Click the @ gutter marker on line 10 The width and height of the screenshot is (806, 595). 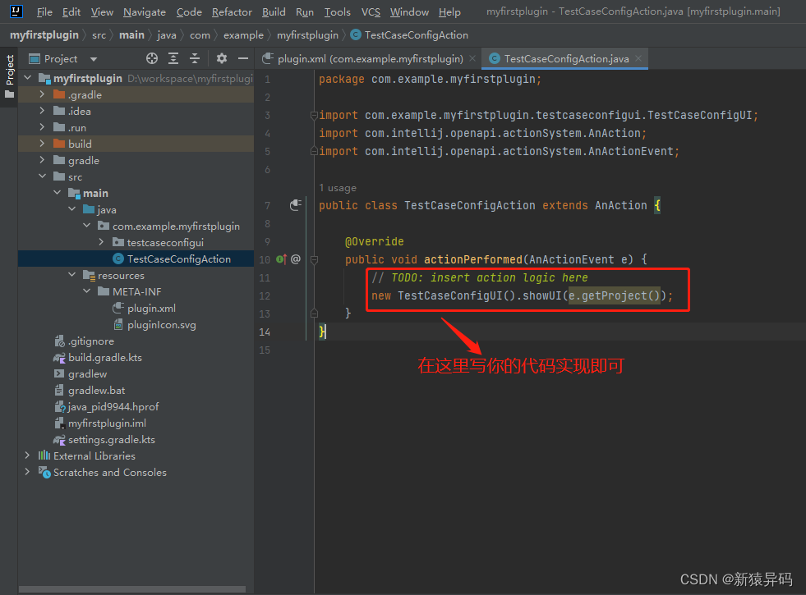[x=296, y=259]
